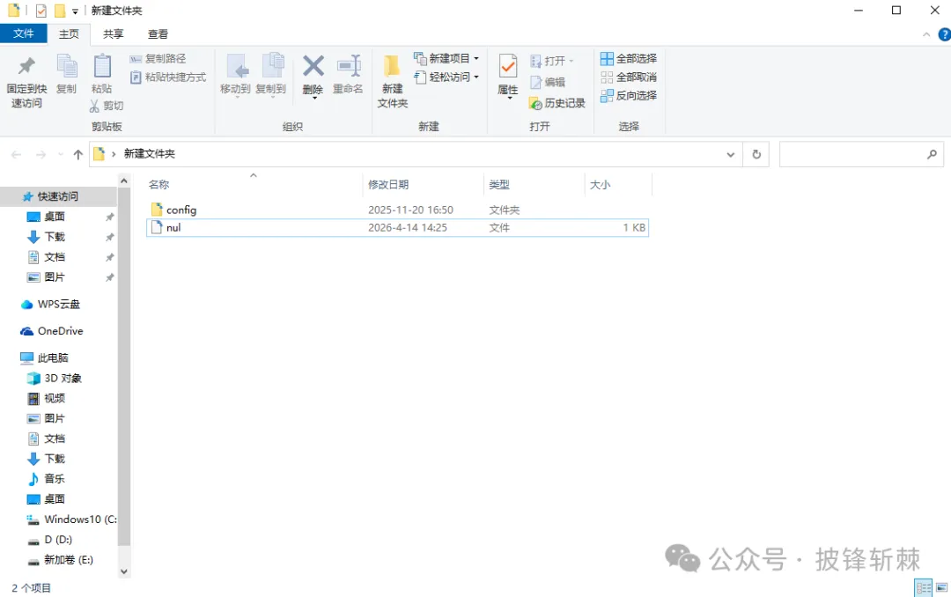Click the 历史记录 history icon
Image resolution: width=951 pixels, height=597 pixels.
[535, 103]
